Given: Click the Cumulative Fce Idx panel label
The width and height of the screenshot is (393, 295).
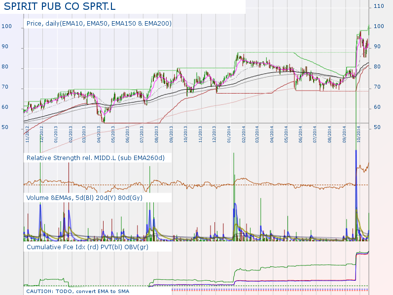Looking at the screenshot, I should [87, 247].
